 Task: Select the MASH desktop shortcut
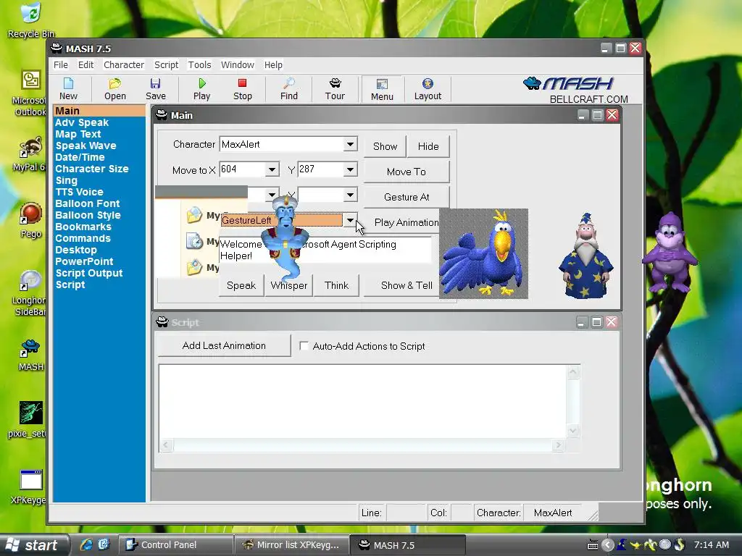(30, 355)
